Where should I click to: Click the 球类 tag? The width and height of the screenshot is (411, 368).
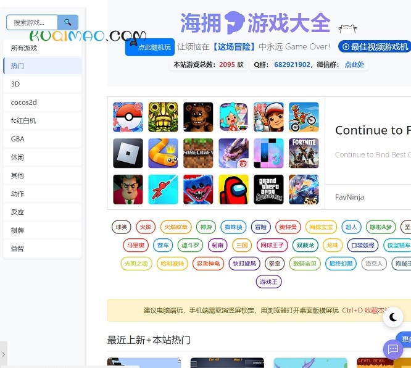(x=121, y=227)
